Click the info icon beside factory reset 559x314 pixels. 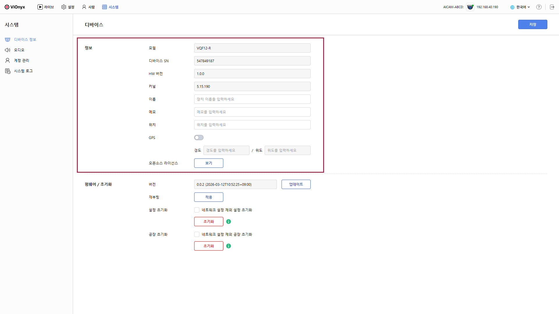tap(229, 246)
